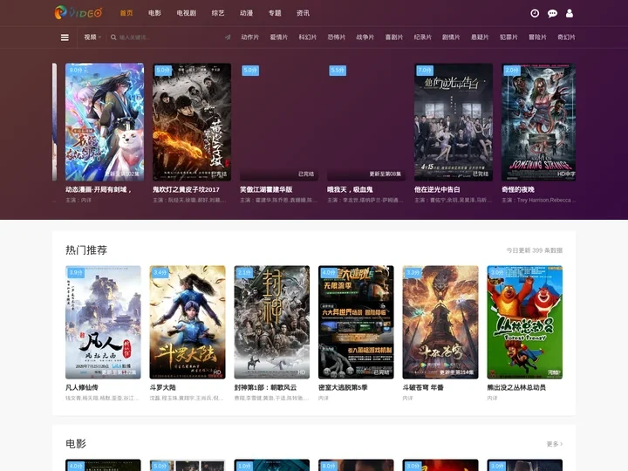Open the 动漫 navigation tab
The height and width of the screenshot is (471, 628).
tap(246, 13)
